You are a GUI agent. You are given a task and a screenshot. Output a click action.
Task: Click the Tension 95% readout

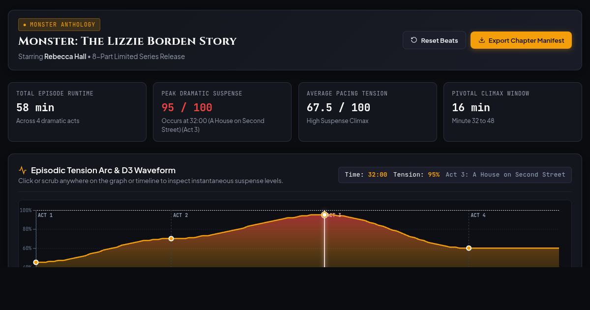(x=416, y=175)
